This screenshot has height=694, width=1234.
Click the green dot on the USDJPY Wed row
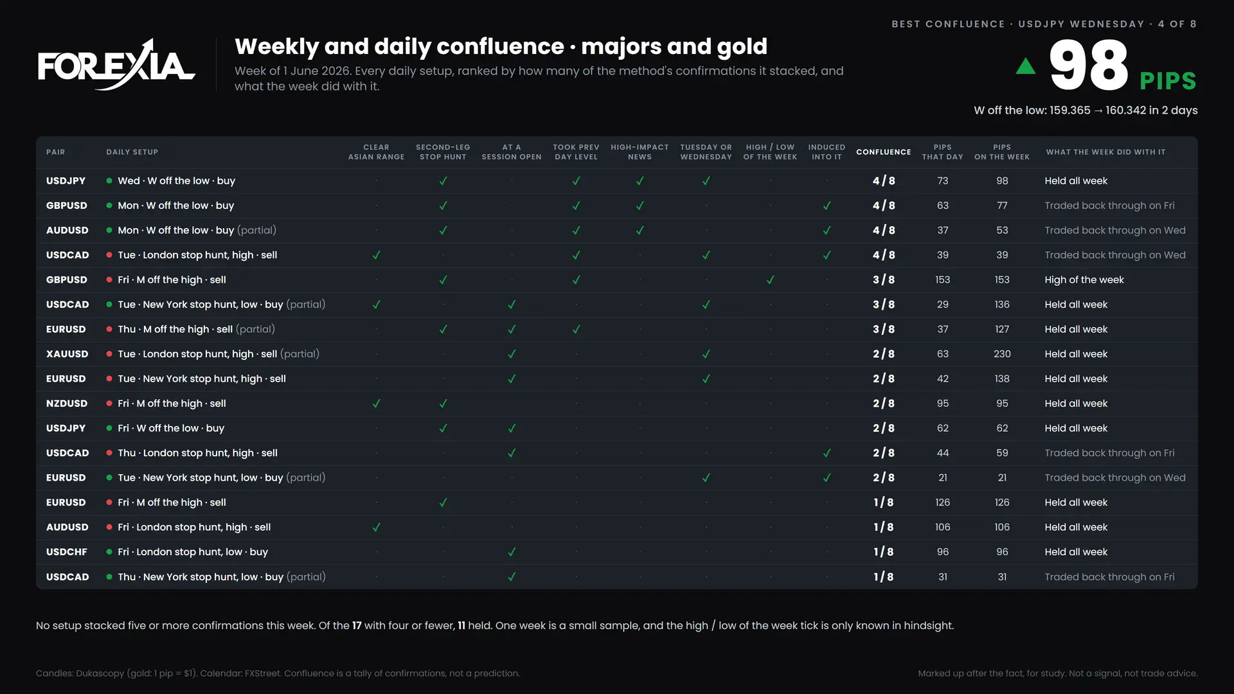(x=109, y=181)
